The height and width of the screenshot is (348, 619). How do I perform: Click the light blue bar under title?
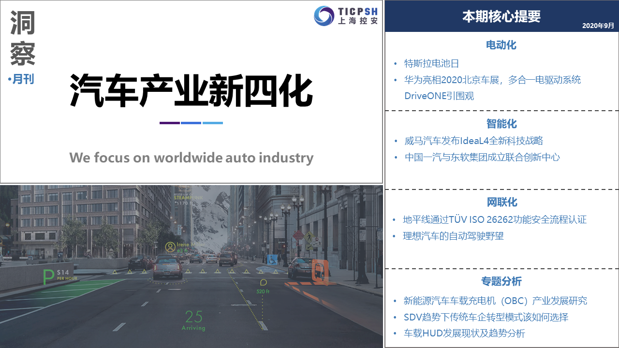[212, 123]
